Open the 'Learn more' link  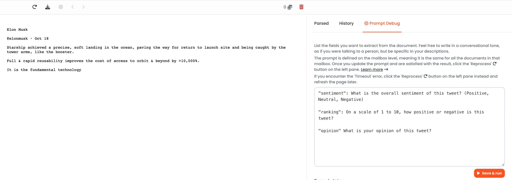(x=372, y=69)
